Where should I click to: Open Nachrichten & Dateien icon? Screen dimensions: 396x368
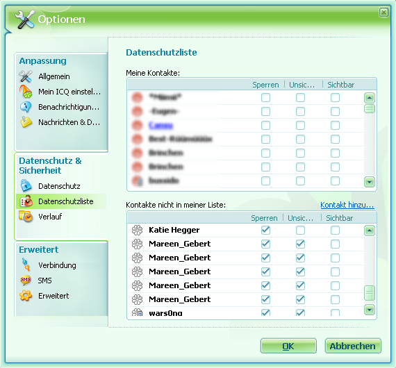click(26, 122)
